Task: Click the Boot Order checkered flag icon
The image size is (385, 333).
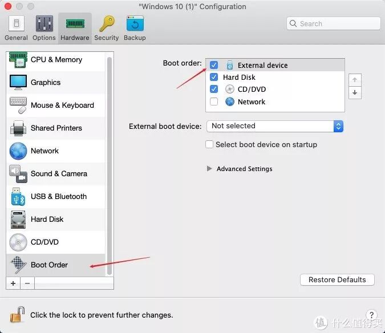Action: pos(18,265)
